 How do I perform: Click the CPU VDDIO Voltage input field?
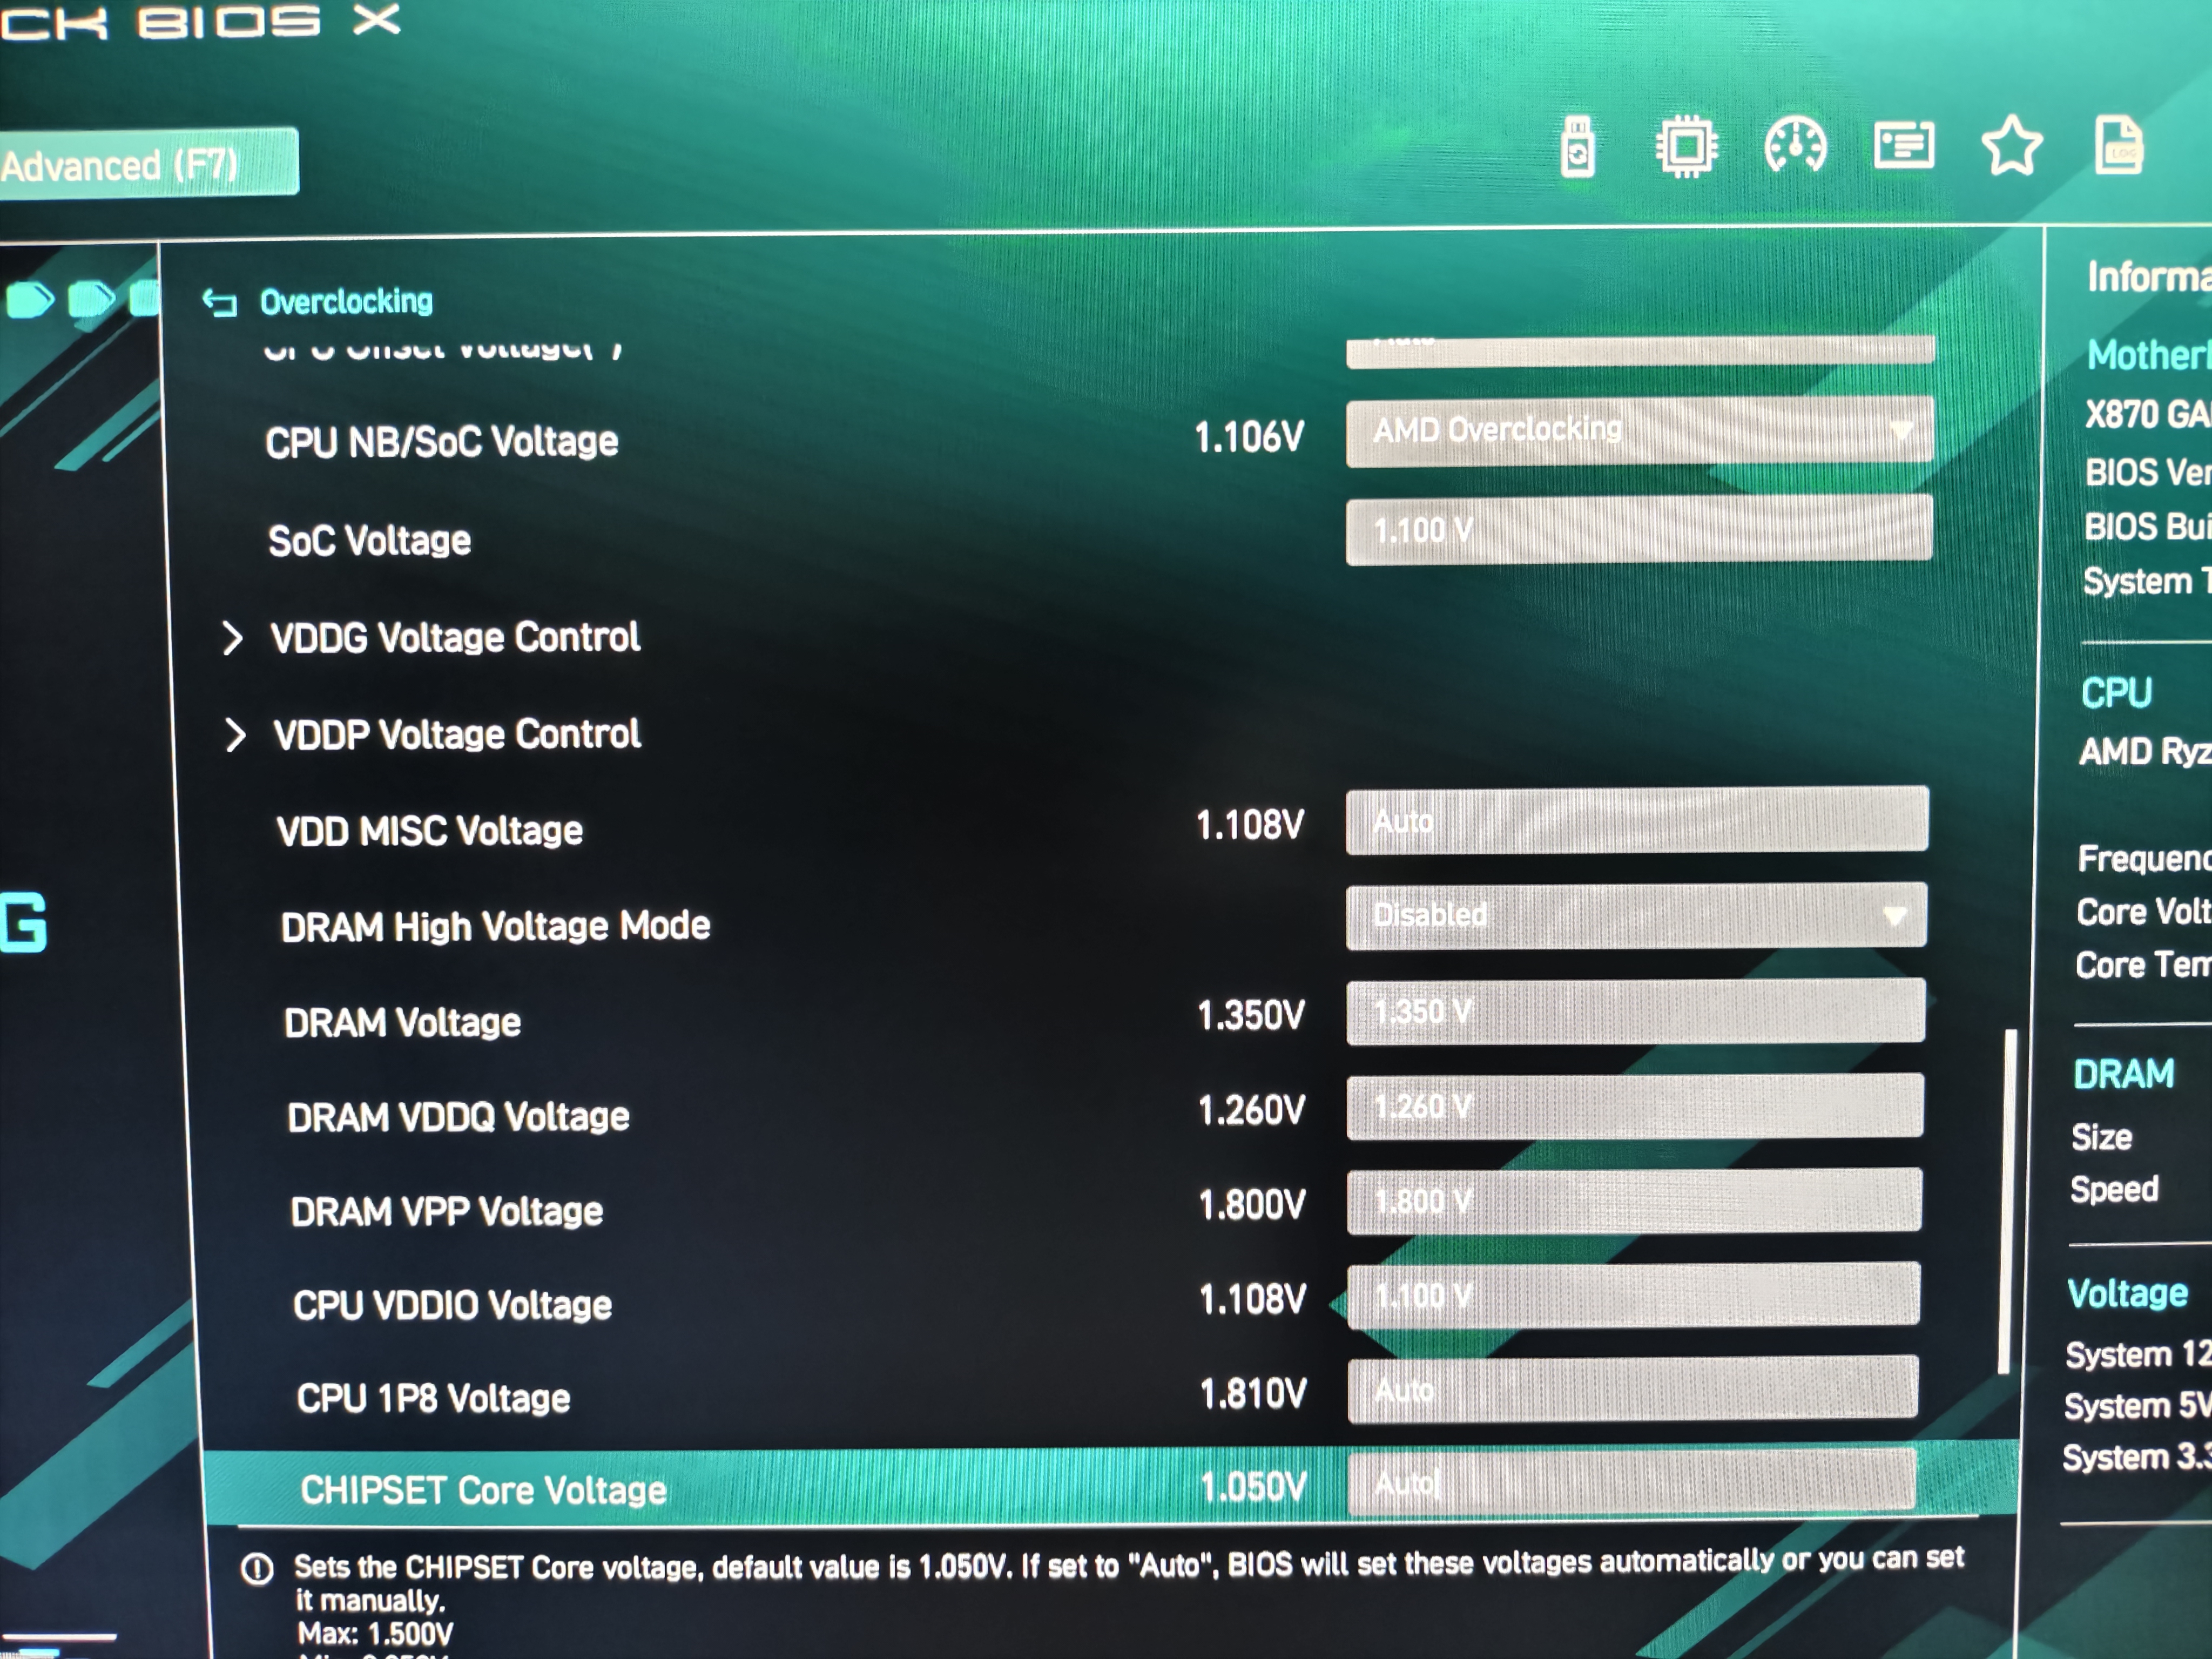click(1633, 1296)
